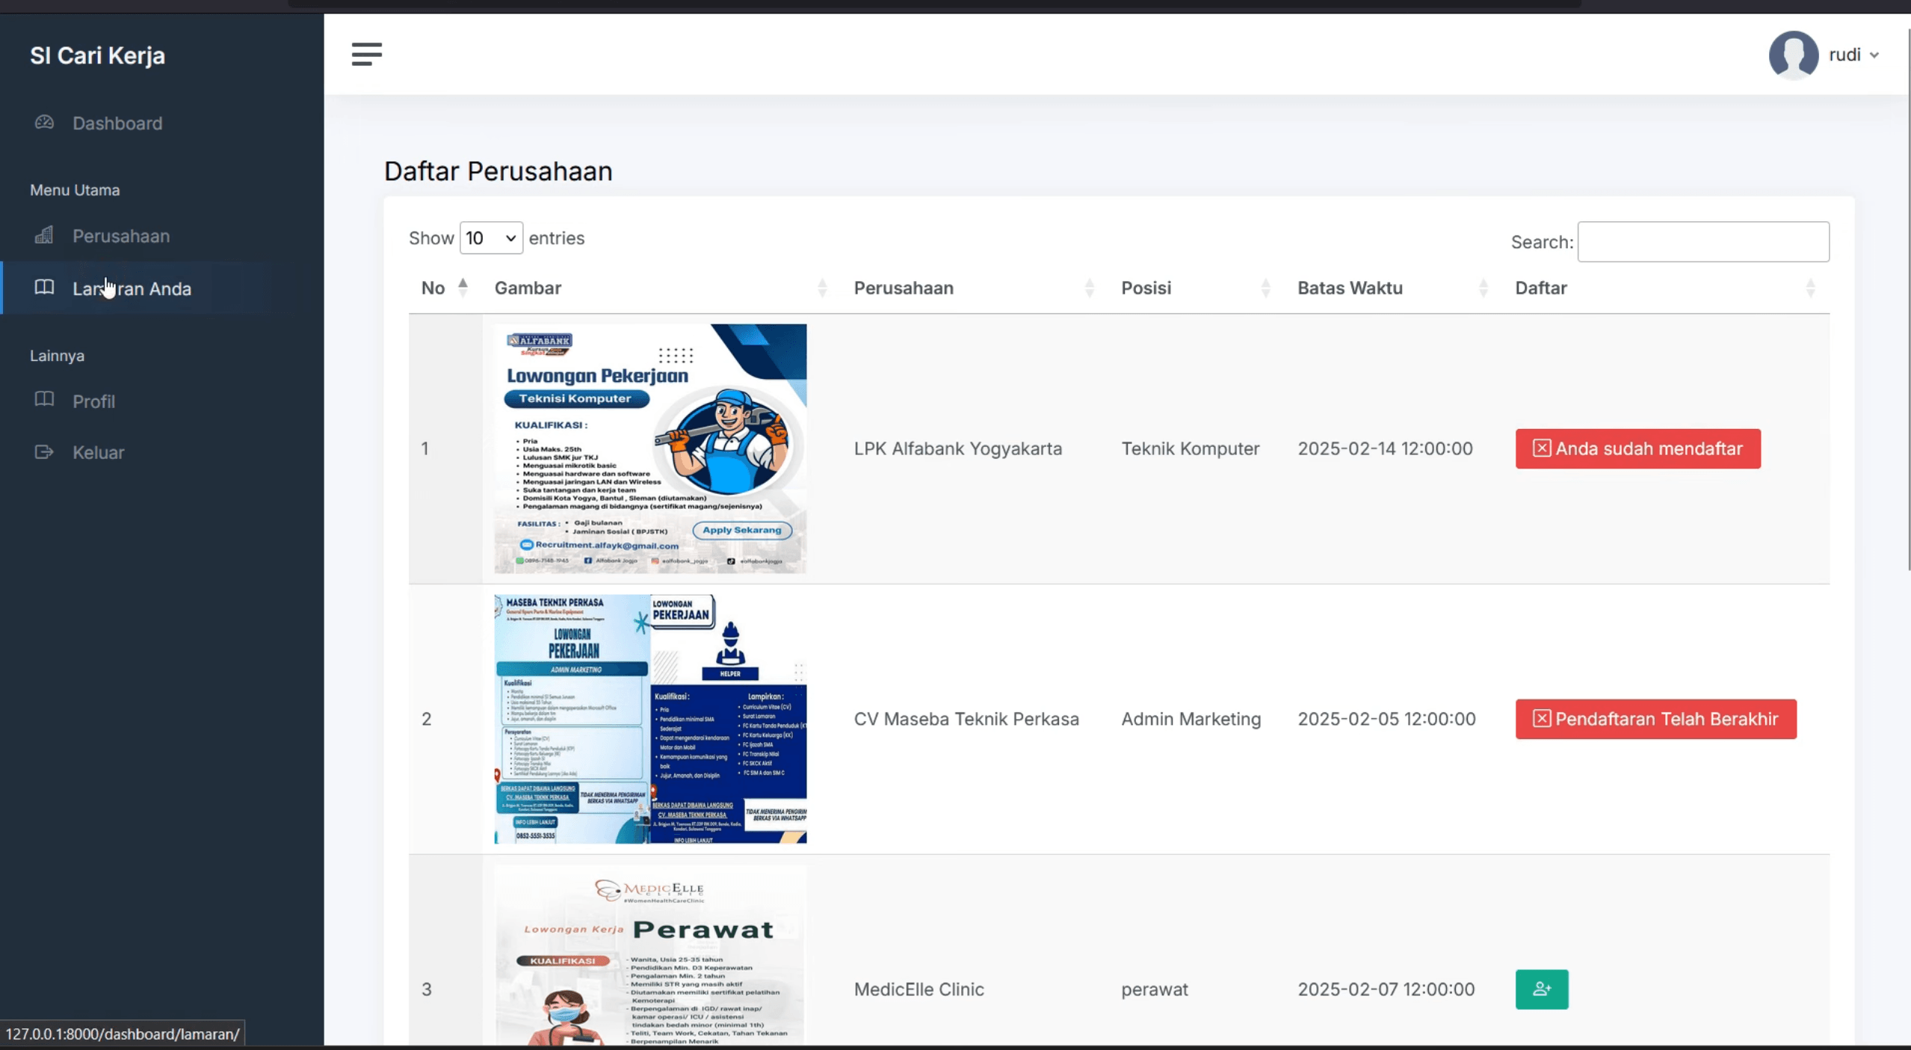This screenshot has height=1050, width=1911.
Task: Click the Profil book icon
Action: (44, 399)
